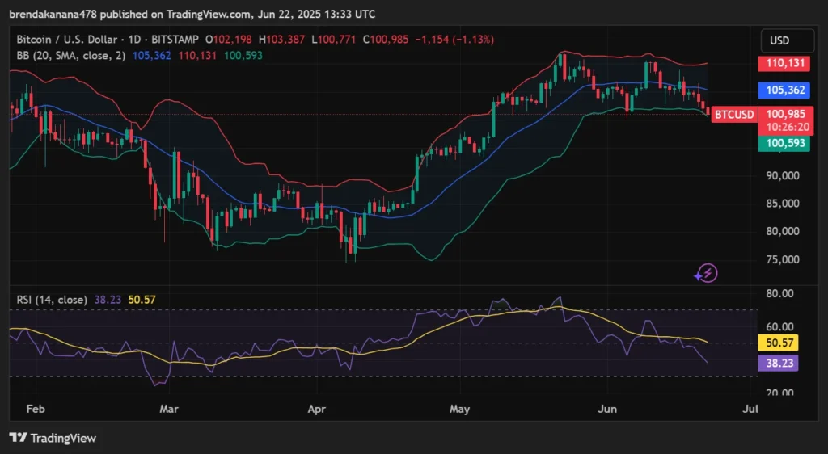Click the May label on time axis
Image resolution: width=828 pixels, height=454 pixels.
pos(459,409)
